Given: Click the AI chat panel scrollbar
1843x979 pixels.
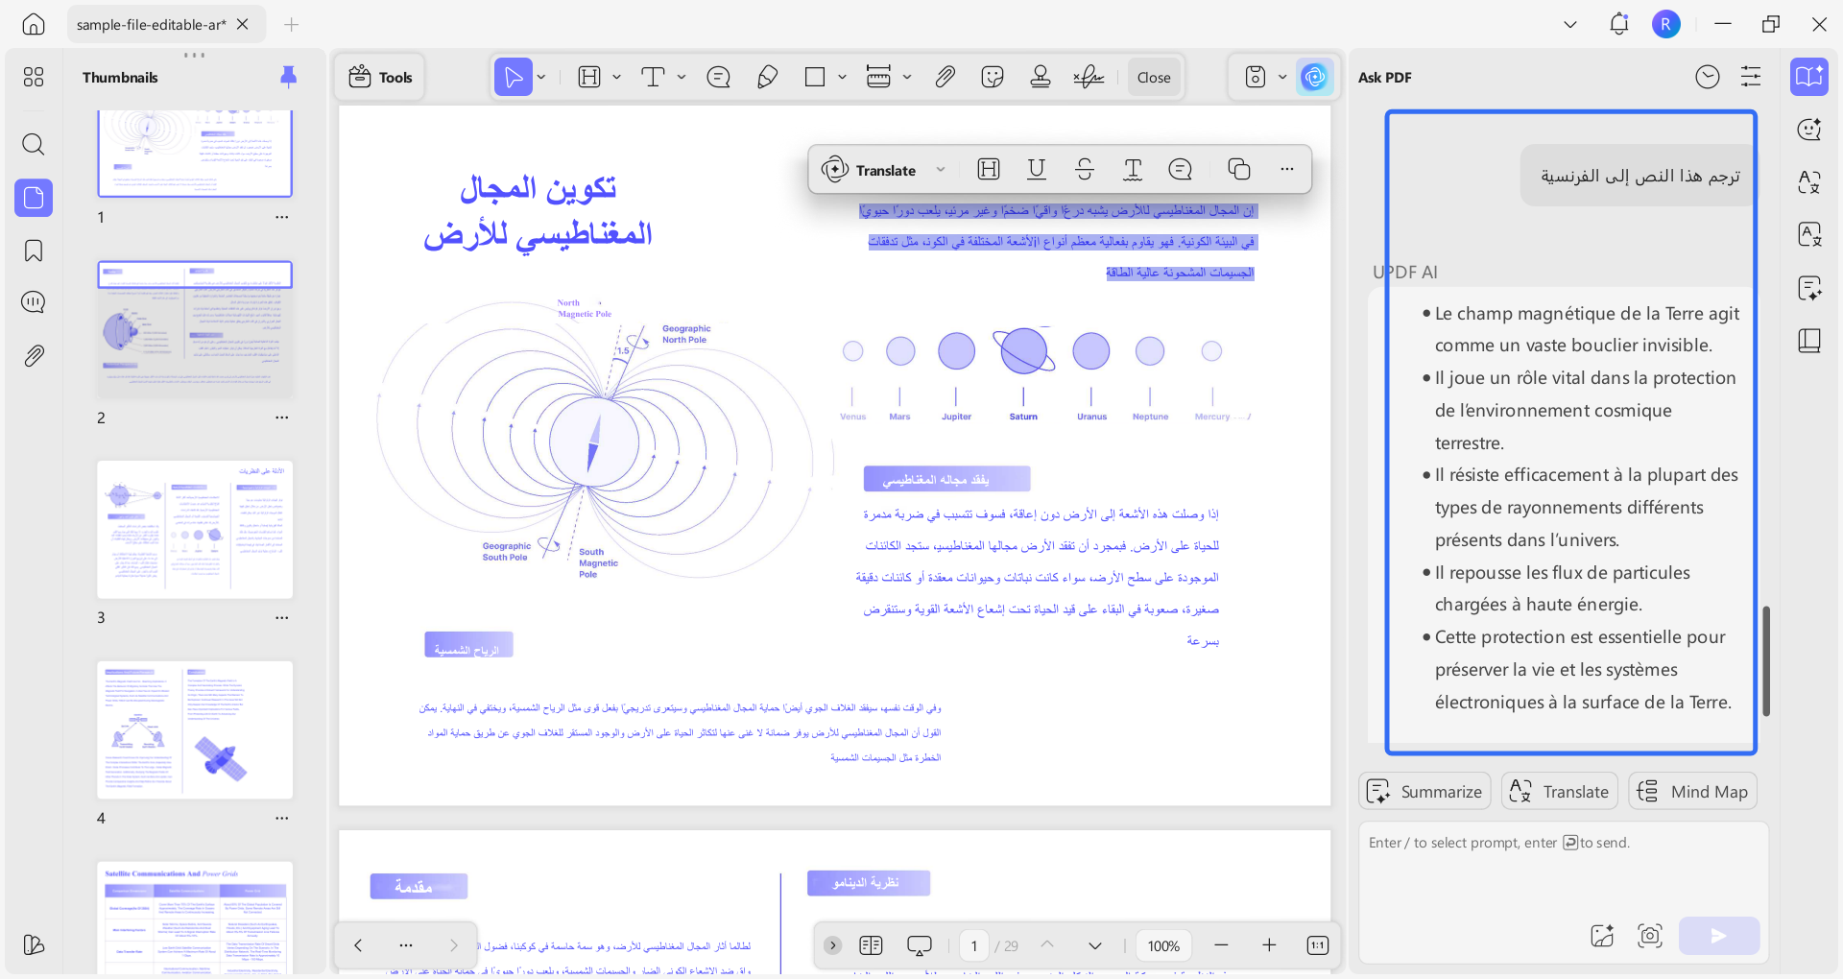Looking at the screenshot, I should coord(1766,660).
